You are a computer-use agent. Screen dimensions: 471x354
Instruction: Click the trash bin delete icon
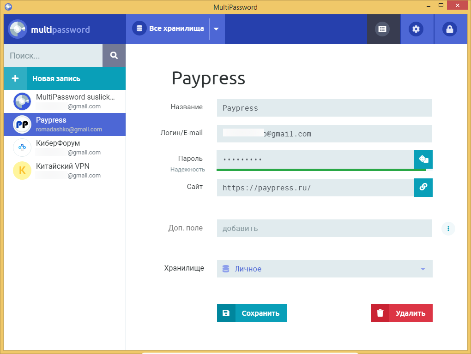(380, 313)
